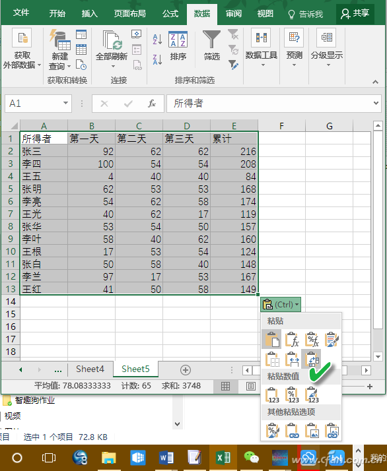Toggle the Filter funnel (筛选)
This screenshot has height=471, width=387.
click(x=212, y=45)
